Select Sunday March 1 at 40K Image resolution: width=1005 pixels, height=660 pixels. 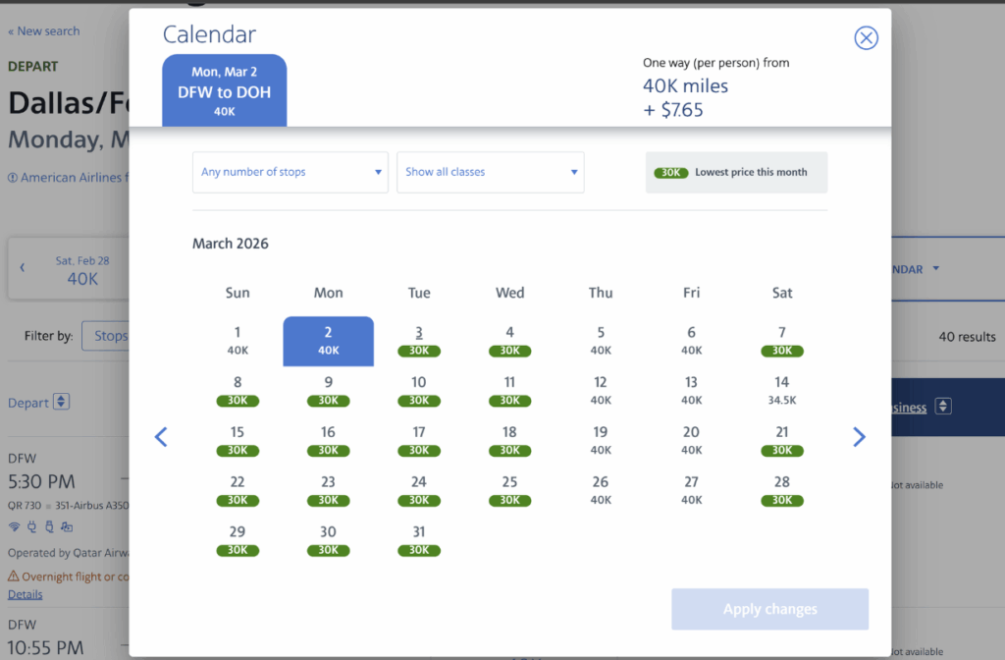[238, 341]
